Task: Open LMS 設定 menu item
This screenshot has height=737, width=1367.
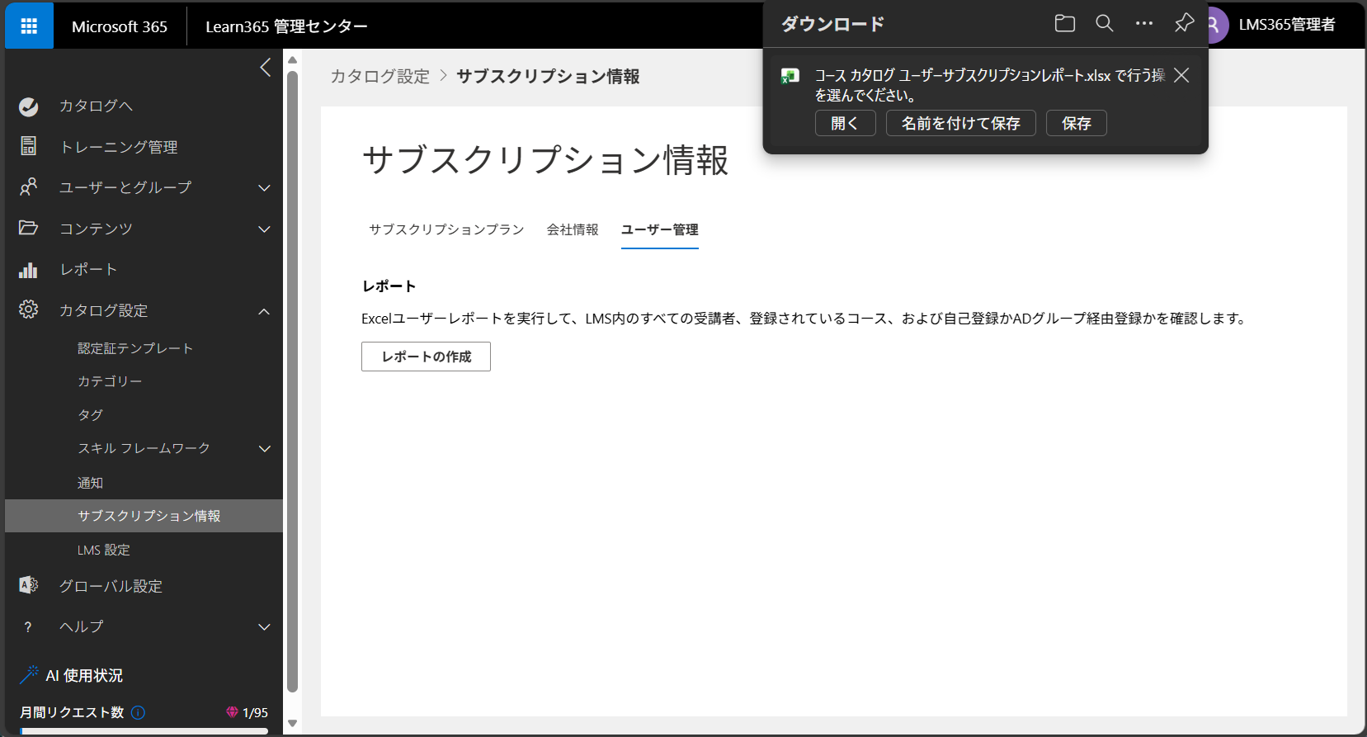Action: coord(104,550)
